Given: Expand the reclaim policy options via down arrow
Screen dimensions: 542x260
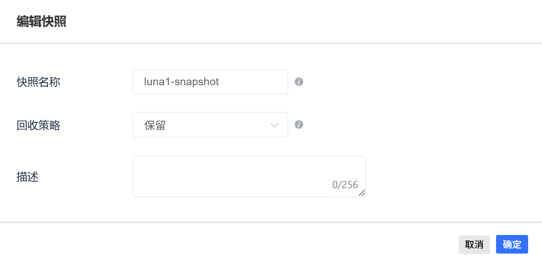Looking at the screenshot, I should click(x=274, y=125).
